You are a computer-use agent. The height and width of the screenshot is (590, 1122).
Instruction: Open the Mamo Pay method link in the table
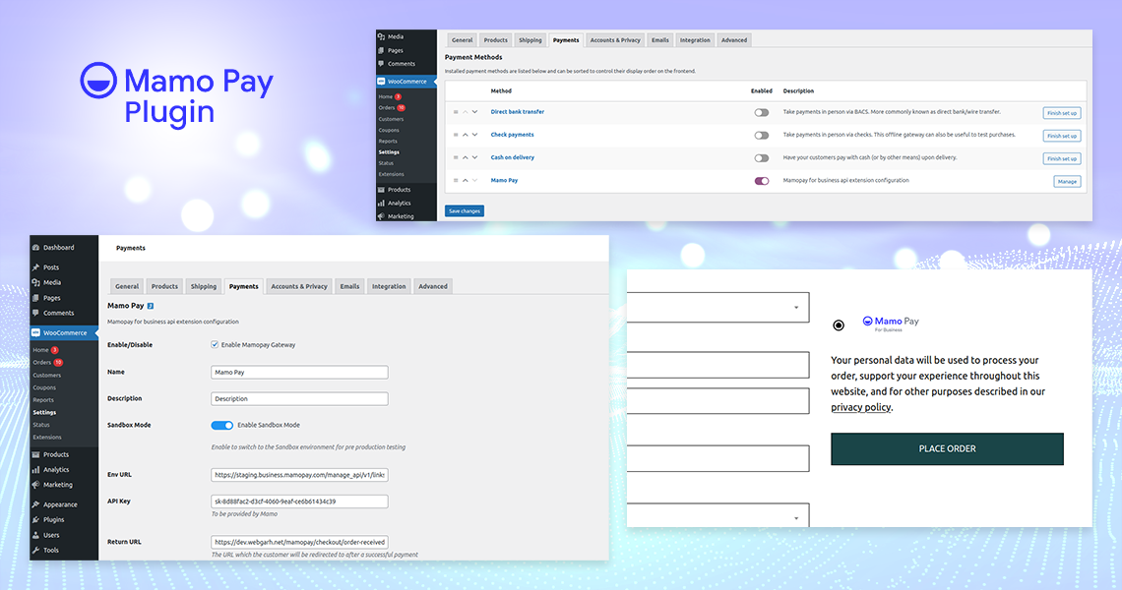pyautogui.click(x=504, y=181)
